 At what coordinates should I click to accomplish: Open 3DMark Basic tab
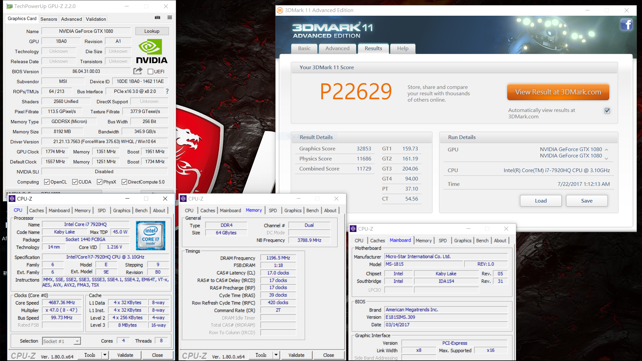(x=304, y=48)
